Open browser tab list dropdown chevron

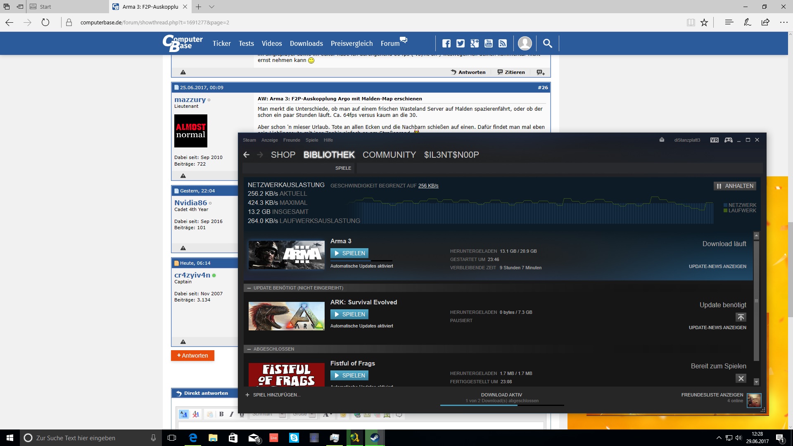211,7
